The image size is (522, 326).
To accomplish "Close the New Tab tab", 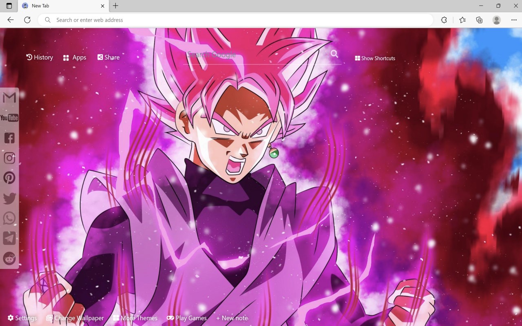I will (x=102, y=6).
